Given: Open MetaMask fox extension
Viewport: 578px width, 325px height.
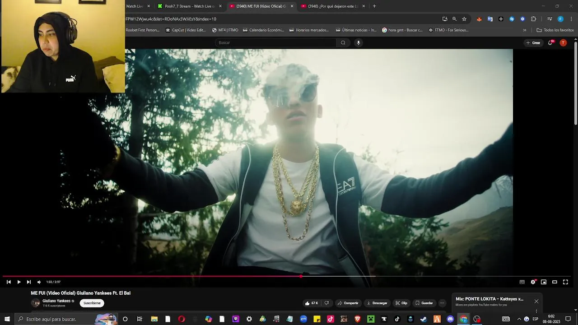Looking at the screenshot, I should (x=479, y=19).
